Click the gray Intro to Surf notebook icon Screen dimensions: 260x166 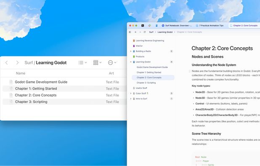pyautogui.click(x=134, y=99)
